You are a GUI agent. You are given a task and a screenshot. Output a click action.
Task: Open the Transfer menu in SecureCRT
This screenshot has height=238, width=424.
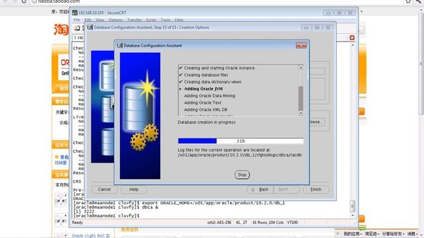pyautogui.click(x=134, y=20)
